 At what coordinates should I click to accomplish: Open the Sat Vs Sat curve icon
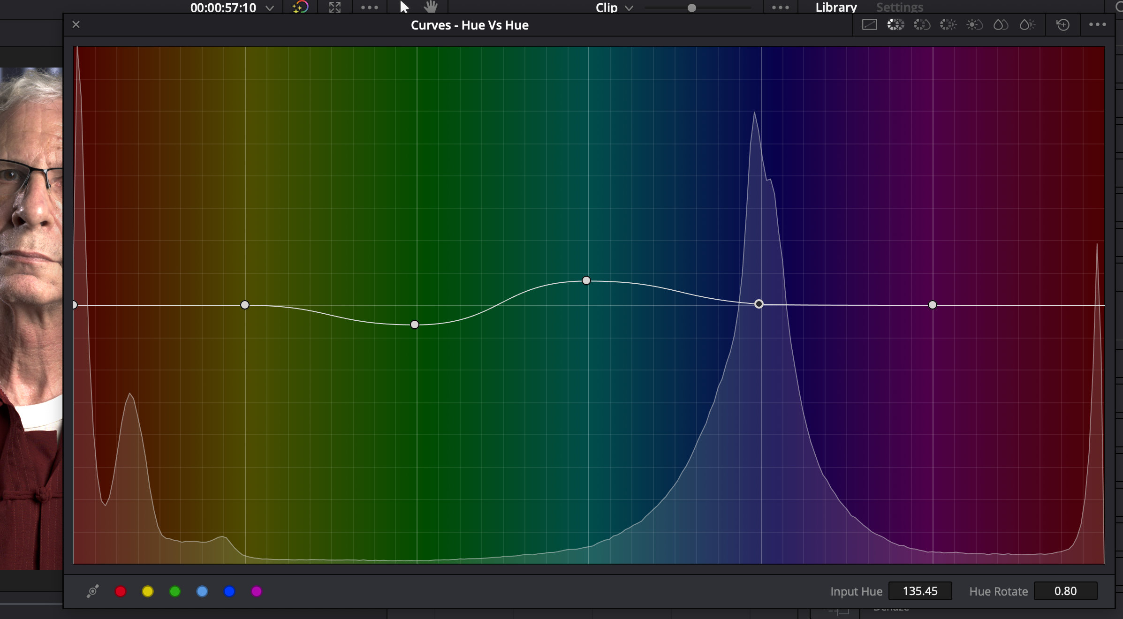pyautogui.click(x=1001, y=25)
